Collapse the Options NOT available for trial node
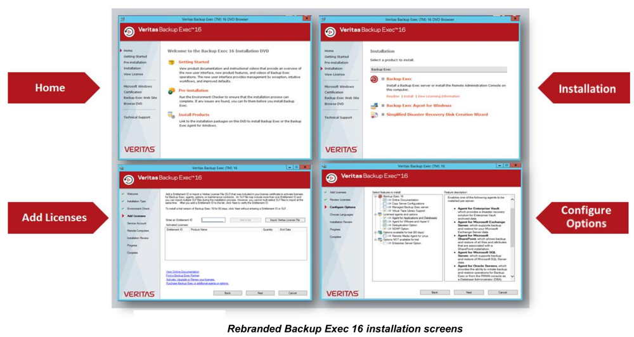The height and width of the screenshot is (337, 634). 375,239
